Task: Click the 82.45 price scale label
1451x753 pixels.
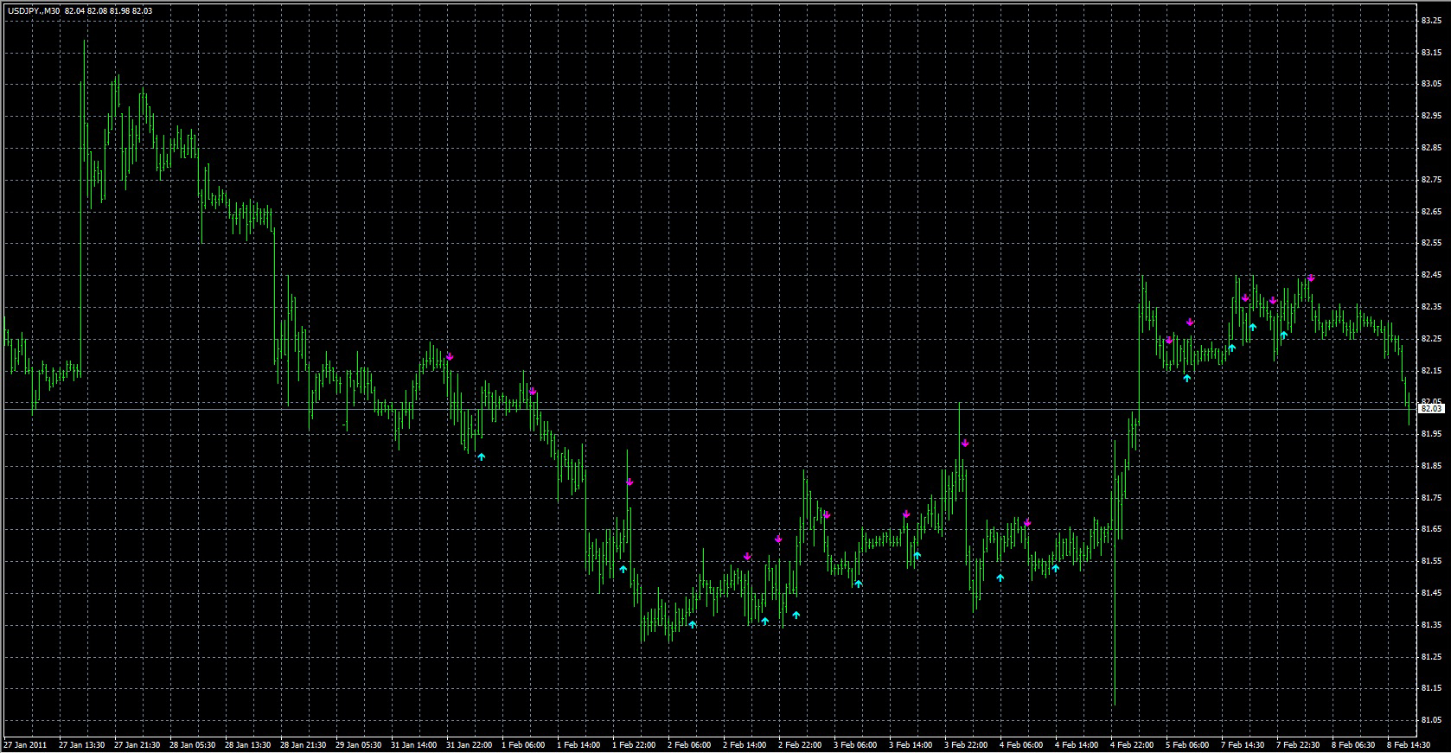Action: (x=1431, y=275)
